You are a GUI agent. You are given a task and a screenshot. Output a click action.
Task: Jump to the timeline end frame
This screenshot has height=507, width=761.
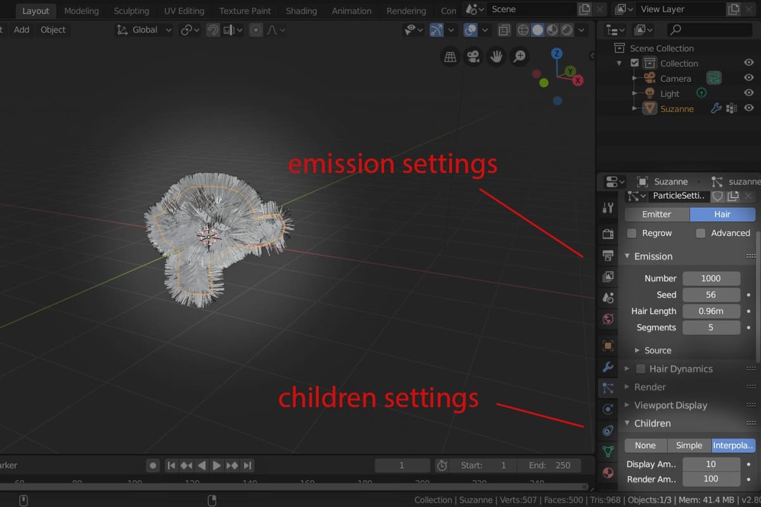click(248, 465)
